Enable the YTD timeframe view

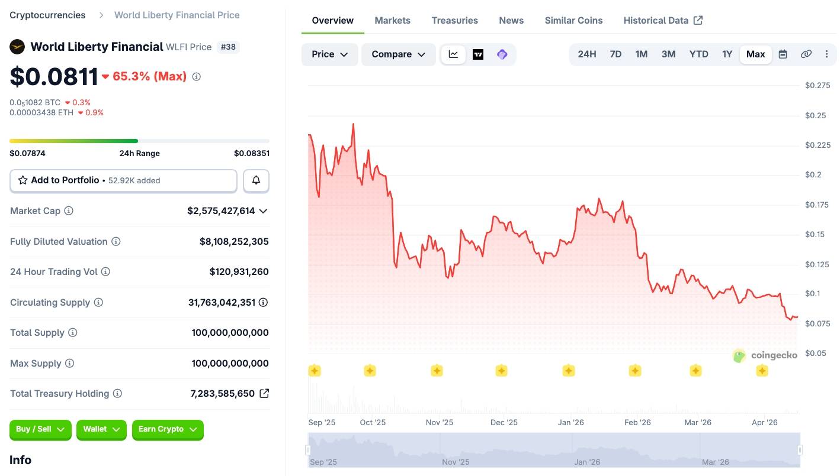click(698, 54)
